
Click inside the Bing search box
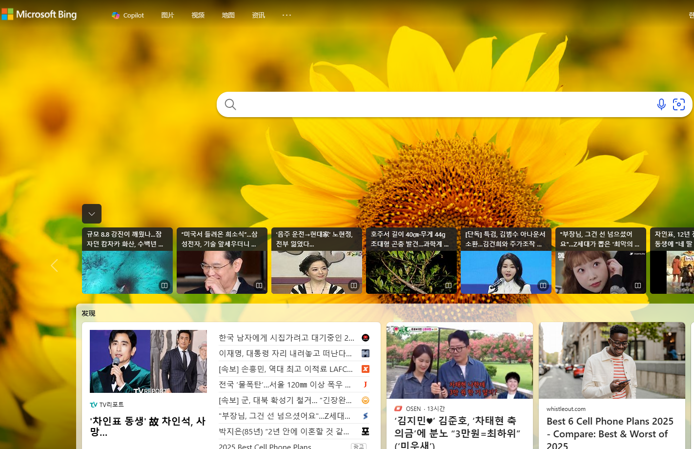[x=439, y=104]
